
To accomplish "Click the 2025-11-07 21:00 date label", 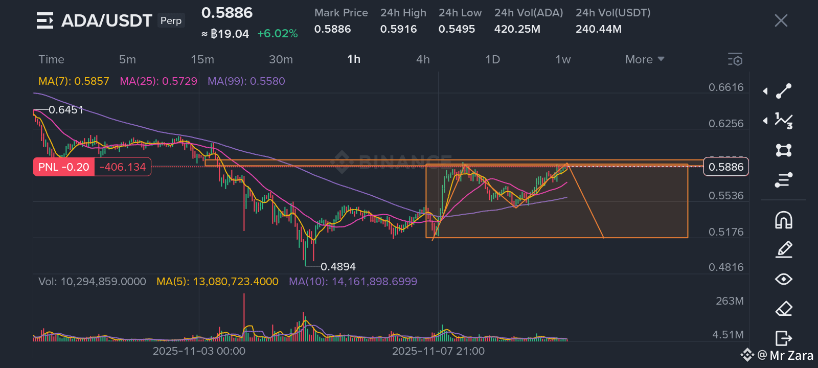I will click(x=438, y=351).
